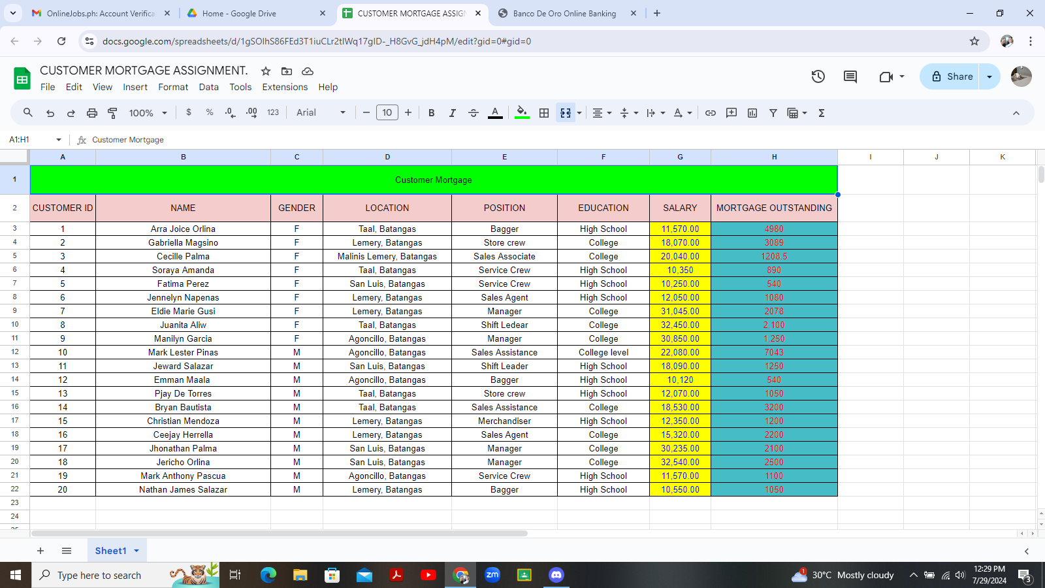Star the spreadsheet document
The width and height of the screenshot is (1045, 588).
[x=266, y=71]
